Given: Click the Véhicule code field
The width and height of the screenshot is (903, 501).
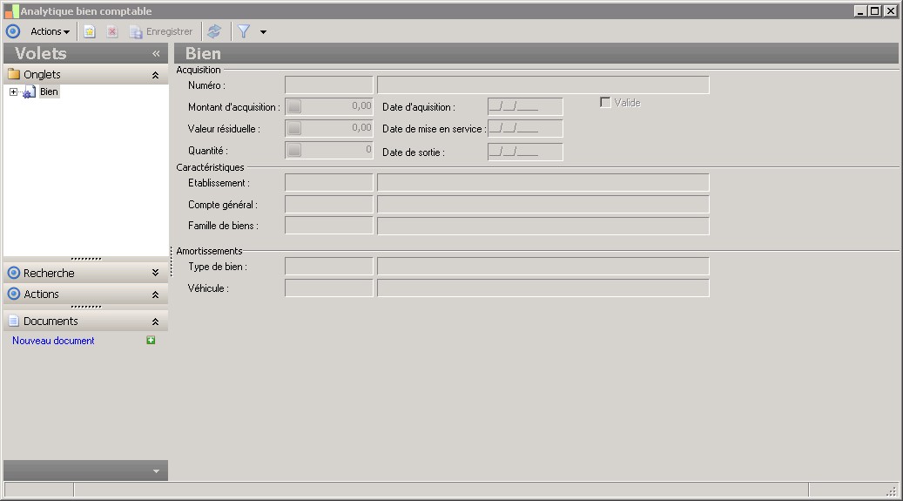Looking at the screenshot, I should [x=329, y=288].
